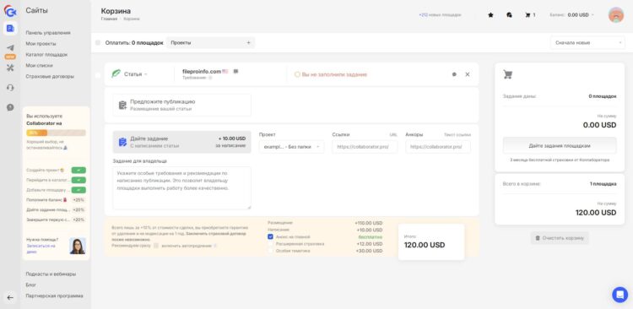The image size is (633, 309).
Task: Open favorites star icon in header
Action: (x=490, y=15)
